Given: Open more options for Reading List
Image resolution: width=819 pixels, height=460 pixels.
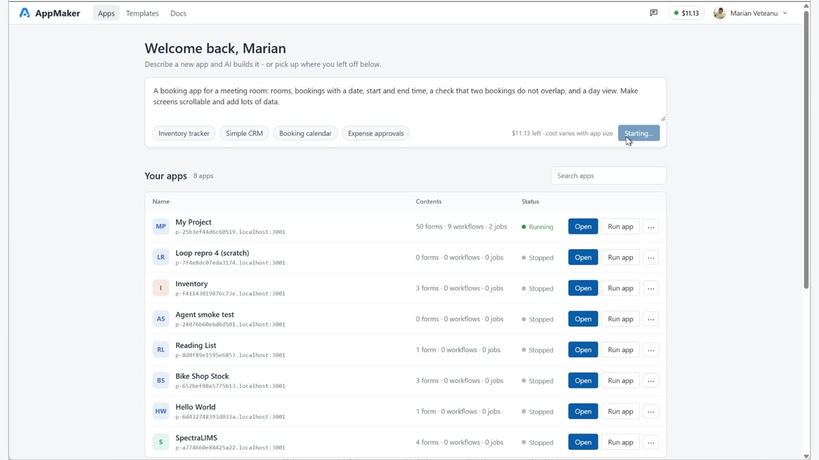Looking at the screenshot, I should point(651,349).
